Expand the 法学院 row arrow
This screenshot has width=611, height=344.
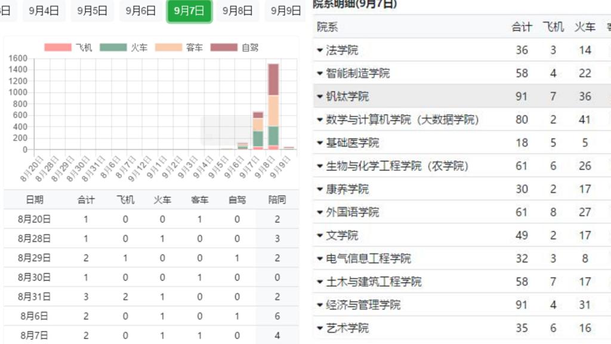[x=320, y=51]
